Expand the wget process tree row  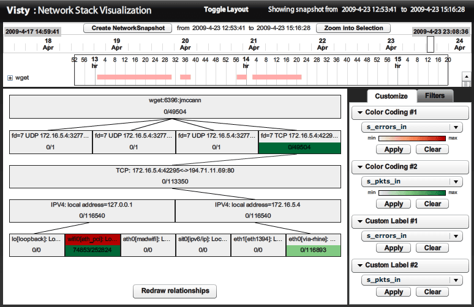[x=10, y=78]
